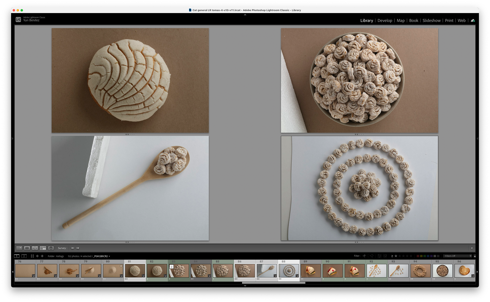Click the cloud sync status icon
The height and width of the screenshot is (302, 490).
(x=473, y=20)
